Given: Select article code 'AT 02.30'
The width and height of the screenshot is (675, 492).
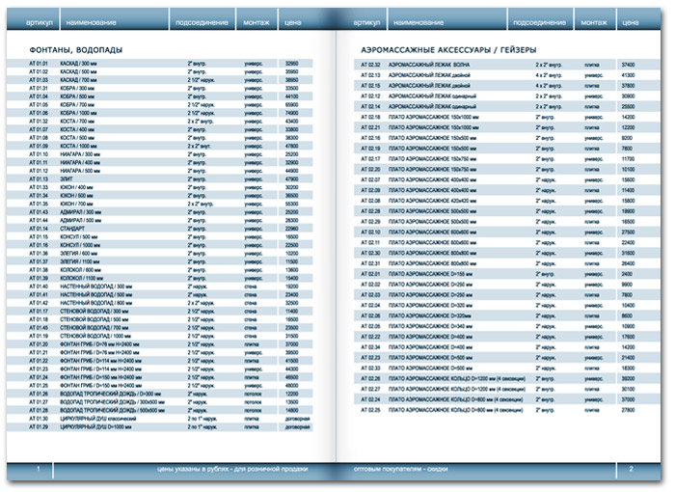Looking at the screenshot, I should [x=370, y=253].
